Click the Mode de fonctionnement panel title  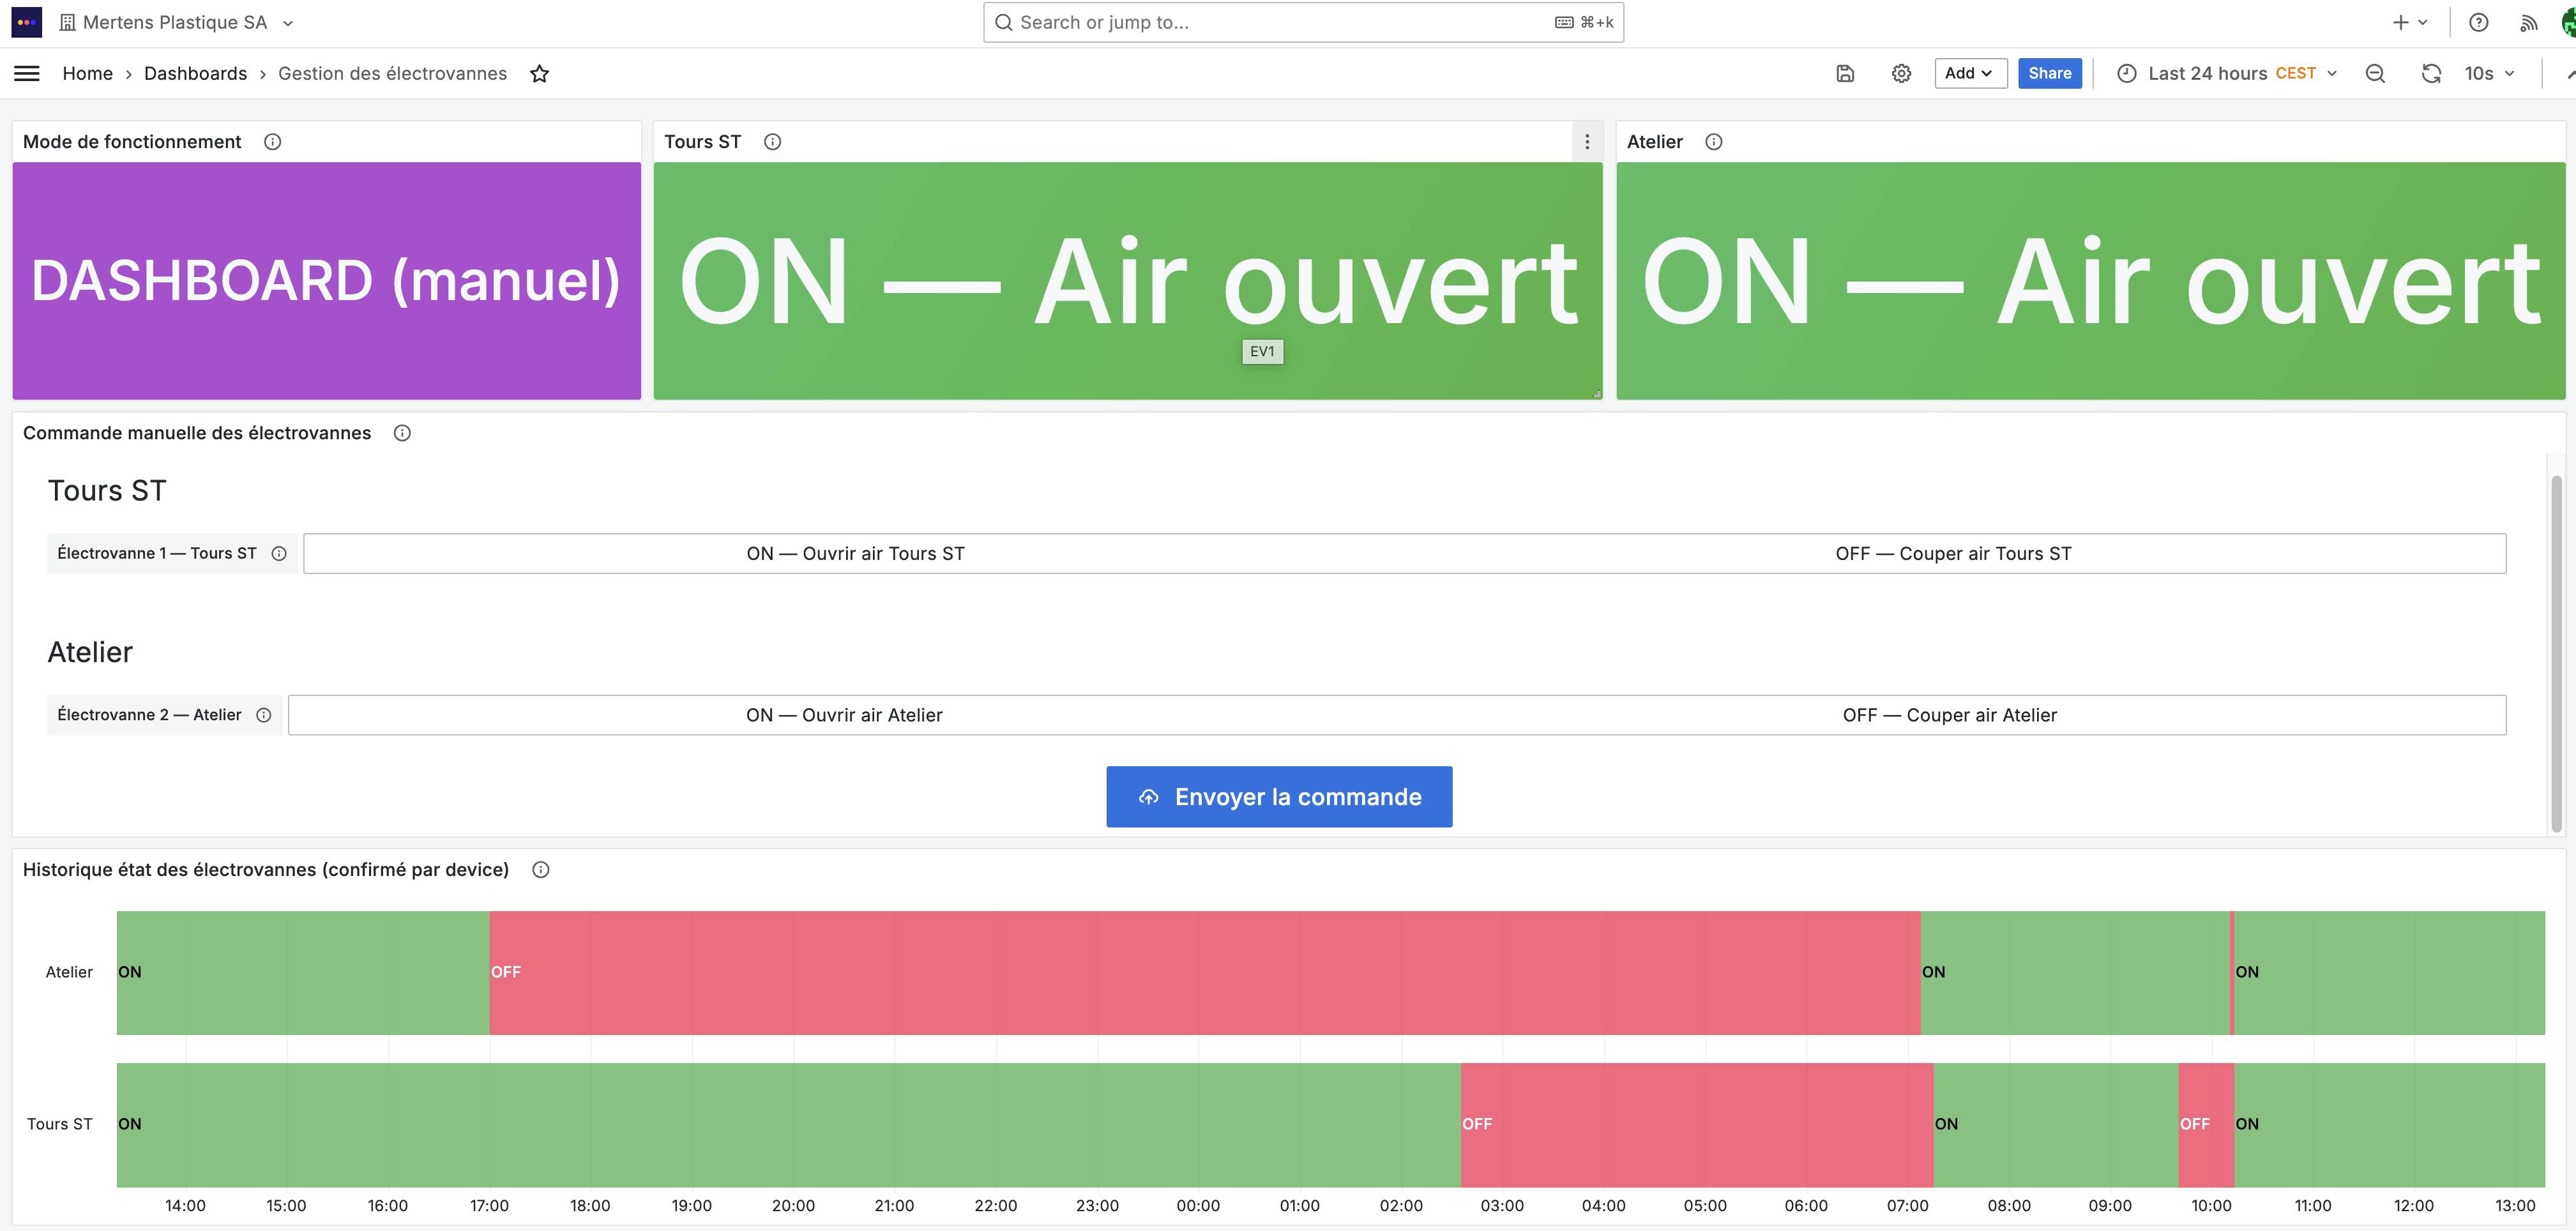pyautogui.click(x=132, y=142)
